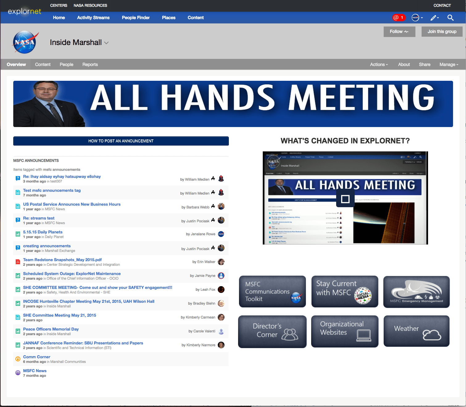Toggle Follow for this group
The width and height of the screenshot is (466, 407).
399,31
